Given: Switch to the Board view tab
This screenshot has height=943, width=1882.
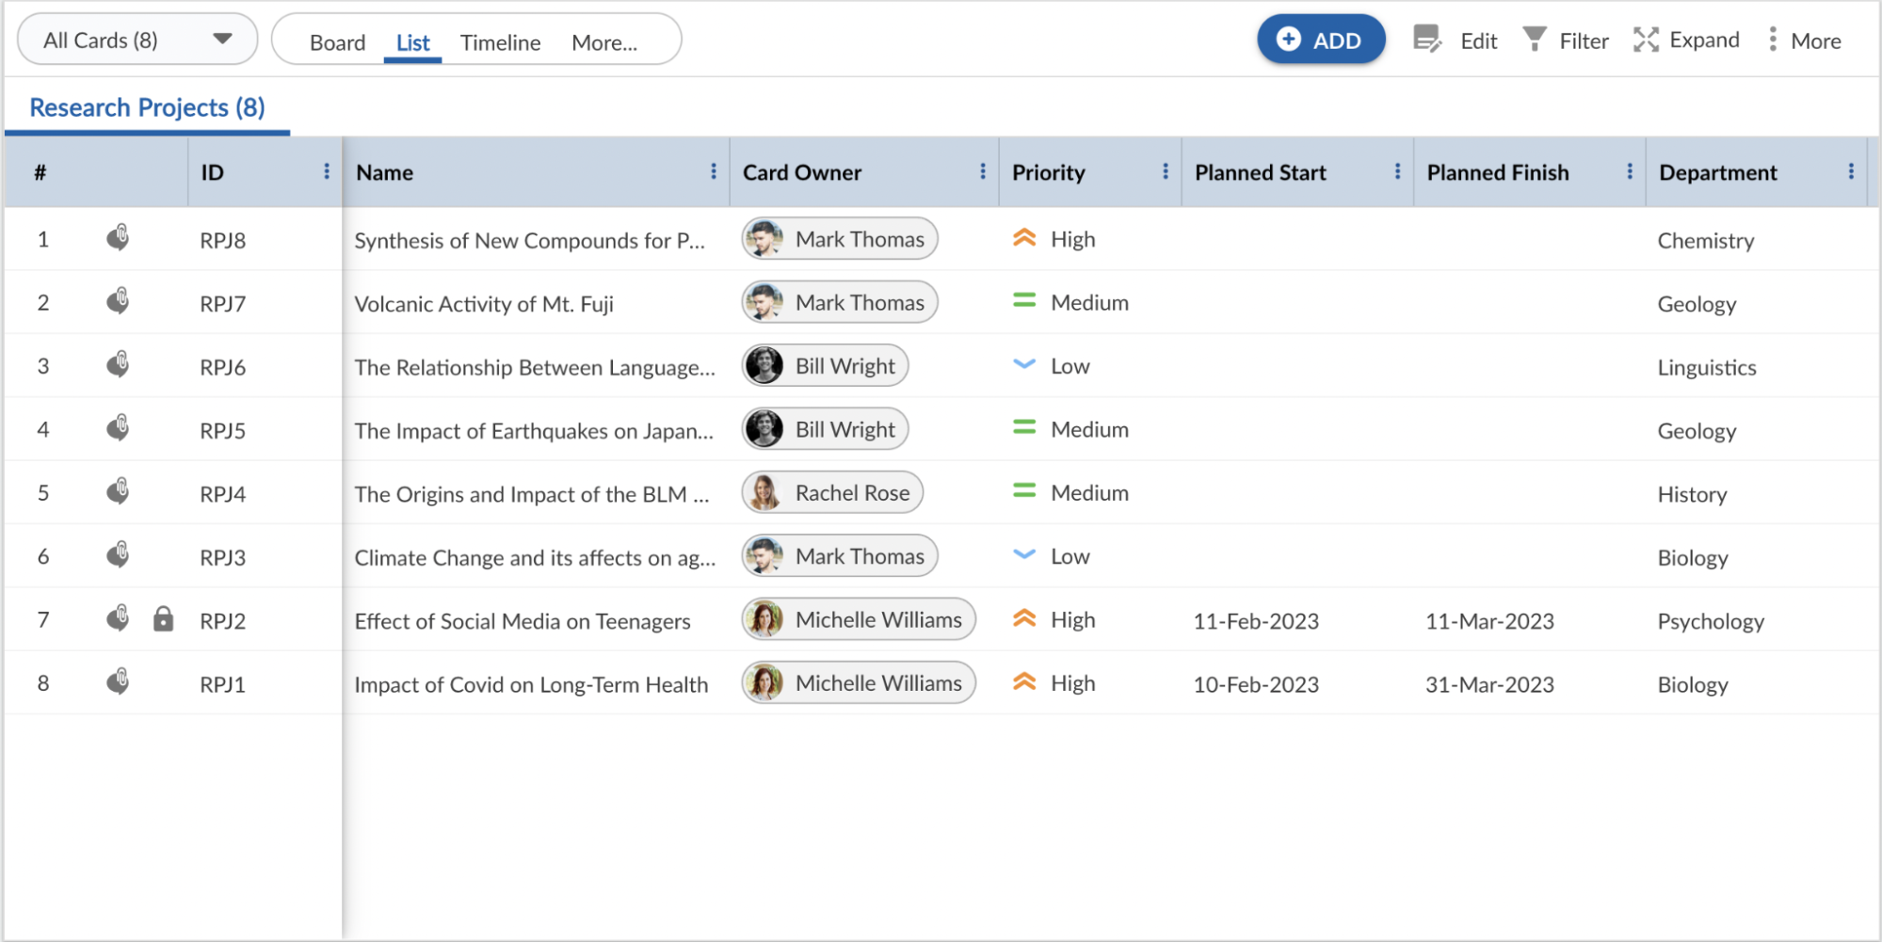Looking at the screenshot, I should (x=339, y=41).
